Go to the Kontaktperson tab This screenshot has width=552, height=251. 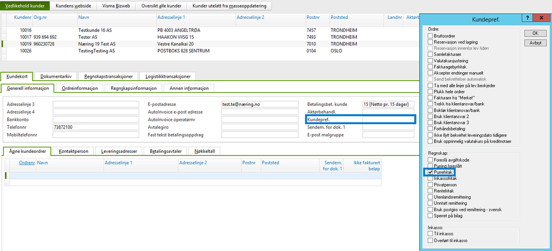(73, 151)
